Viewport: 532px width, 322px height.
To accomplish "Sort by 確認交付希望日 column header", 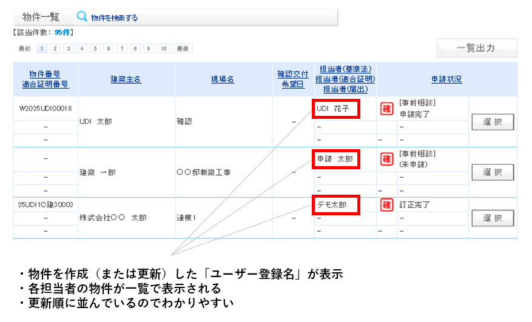I will click(x=293, y=79).
